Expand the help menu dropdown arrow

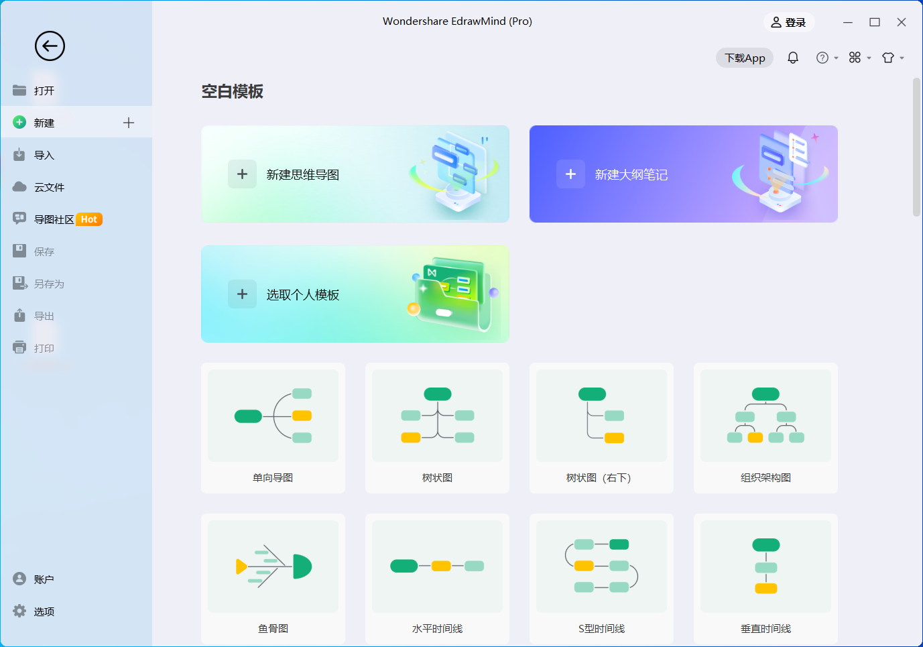[x=836, y=58]
